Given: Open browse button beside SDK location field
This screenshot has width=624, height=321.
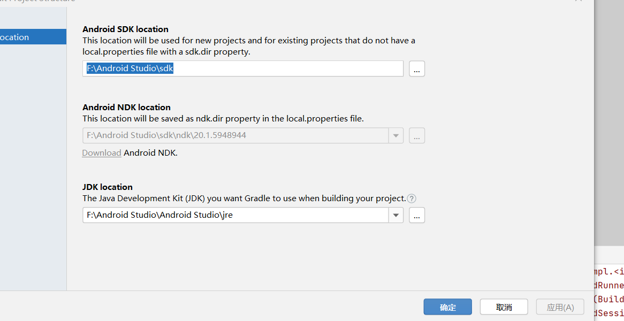Looking at the screenshot, I should [x=417, y=69].
